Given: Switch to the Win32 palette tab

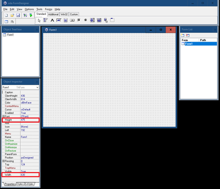Looking at the screenshot, I should [64, 14].
